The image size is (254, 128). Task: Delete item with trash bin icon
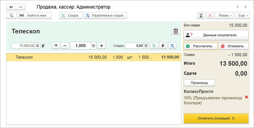[x=176, y=31]
